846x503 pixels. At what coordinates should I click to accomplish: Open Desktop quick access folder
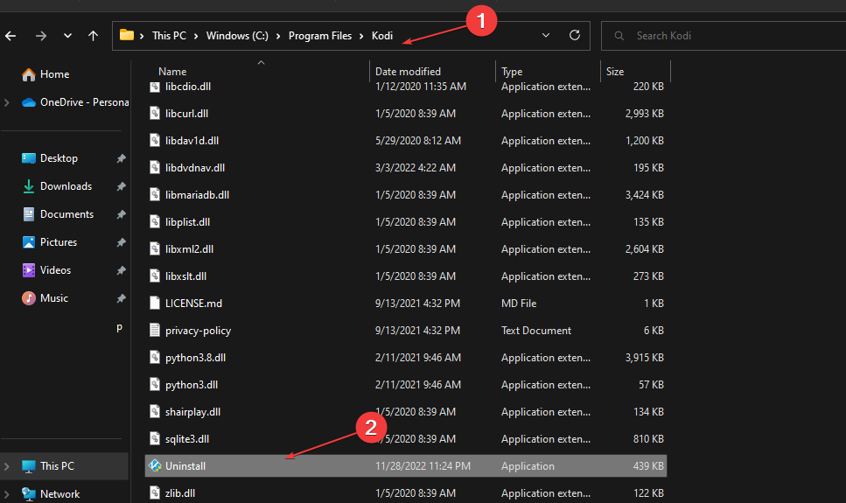(x=50, y=158)
